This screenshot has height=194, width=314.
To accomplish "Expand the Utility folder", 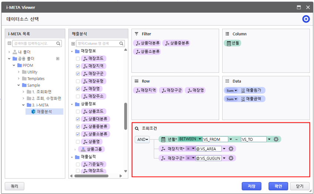I will click(19, 72).
